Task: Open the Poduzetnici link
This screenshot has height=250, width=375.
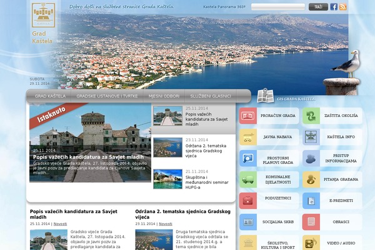Action: pos(278,198)
